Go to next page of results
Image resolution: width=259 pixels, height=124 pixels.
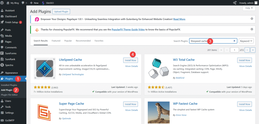click(x=247, y=50)
